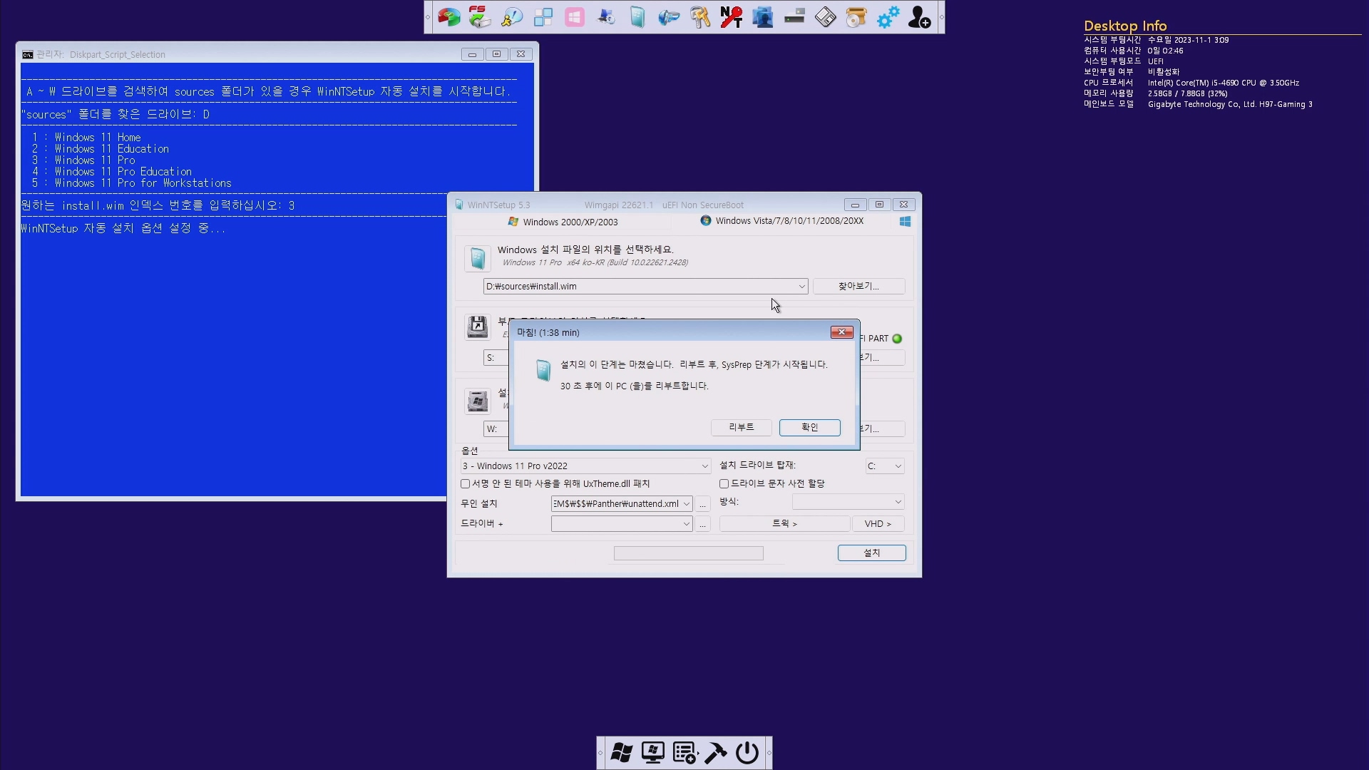1369x770 pixels.
Task: Click the power button icon
Action: pyautogui.click(x=747, y=753)
